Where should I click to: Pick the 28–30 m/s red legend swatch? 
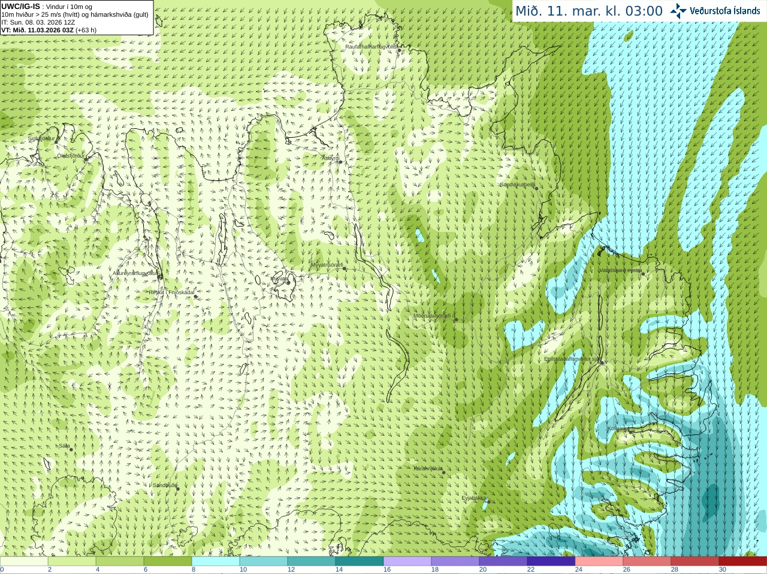(x=695, y=561)
